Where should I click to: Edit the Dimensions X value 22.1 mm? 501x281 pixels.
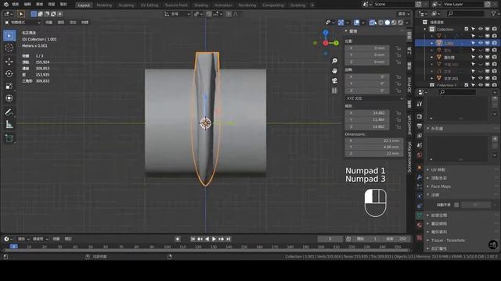click(x=374, y=140)
